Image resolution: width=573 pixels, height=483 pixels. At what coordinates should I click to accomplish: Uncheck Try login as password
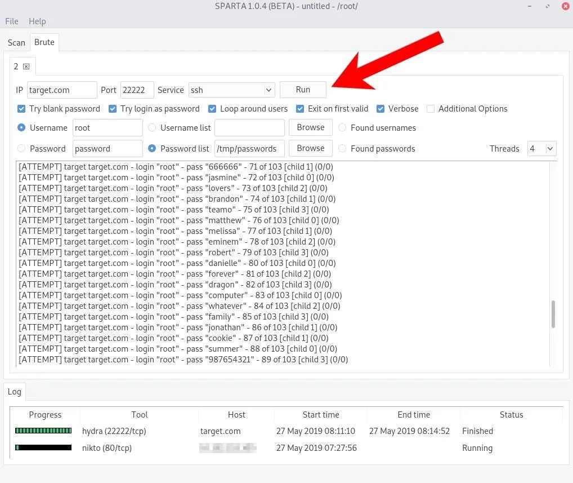coord(113,109)
